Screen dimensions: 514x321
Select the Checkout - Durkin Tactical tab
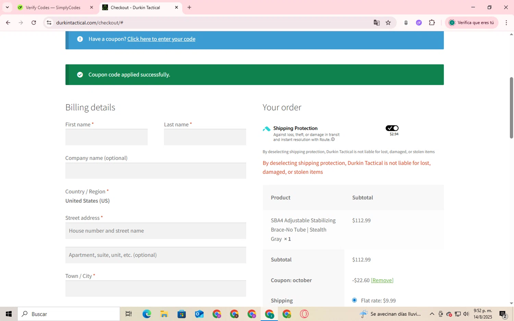135,8
